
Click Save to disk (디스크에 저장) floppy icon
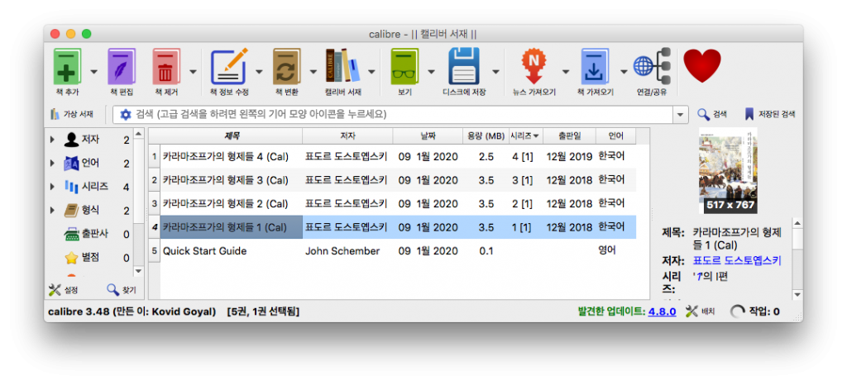click(464, 67)
